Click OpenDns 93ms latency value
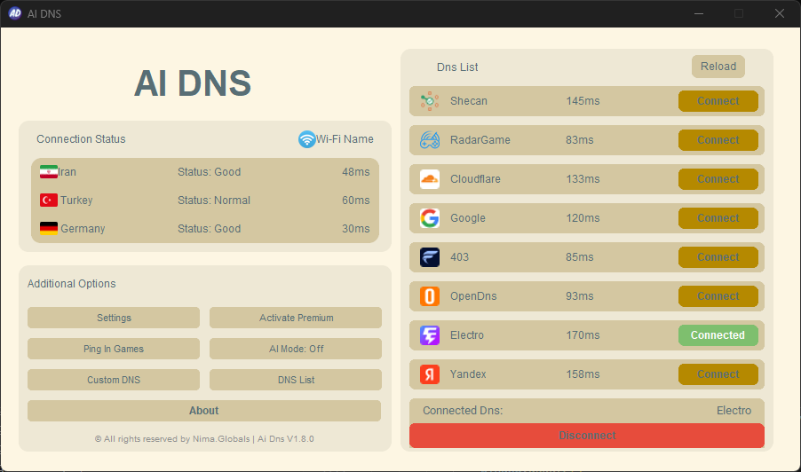This screenshot has width=801, height=472. pos(579,296)
